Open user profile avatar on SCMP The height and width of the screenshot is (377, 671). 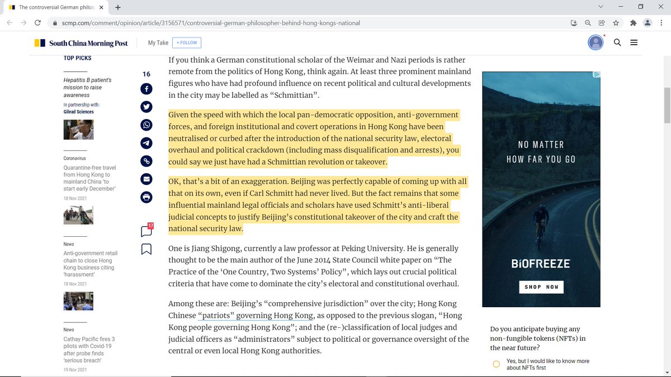pos(596,42)
